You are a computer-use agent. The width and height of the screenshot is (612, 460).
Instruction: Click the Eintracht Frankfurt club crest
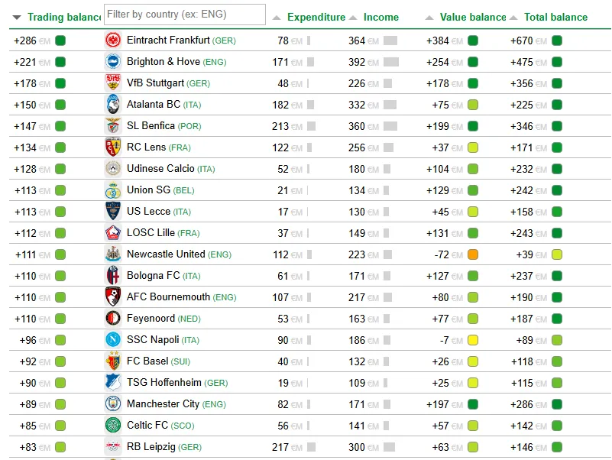(x=113, y=40)
